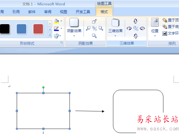179x134 pixels.
Task: Tilt the 3-D effect left
Action: pos(129,29)
